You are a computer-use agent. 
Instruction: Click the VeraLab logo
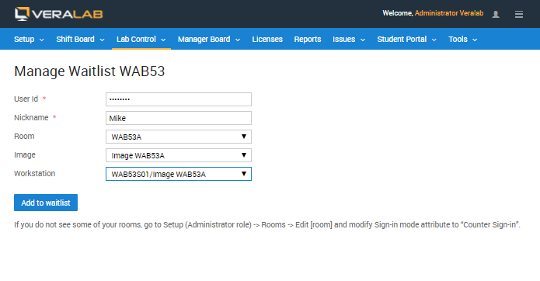(59, 14)
